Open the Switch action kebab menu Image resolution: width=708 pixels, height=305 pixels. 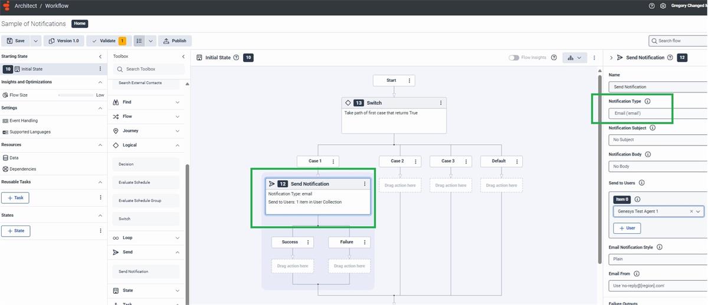(441, 103)
